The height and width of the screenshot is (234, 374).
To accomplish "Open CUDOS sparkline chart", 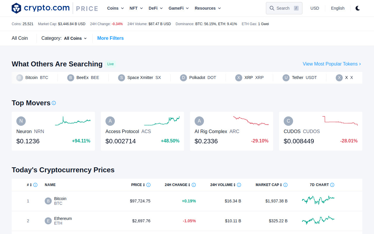I will 340,121.
